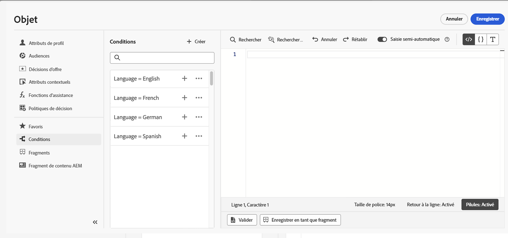Image resolution: width=508 pixels, height=238 pixels.
Task: Open more options for Language = German
Action: coord(199,117)
